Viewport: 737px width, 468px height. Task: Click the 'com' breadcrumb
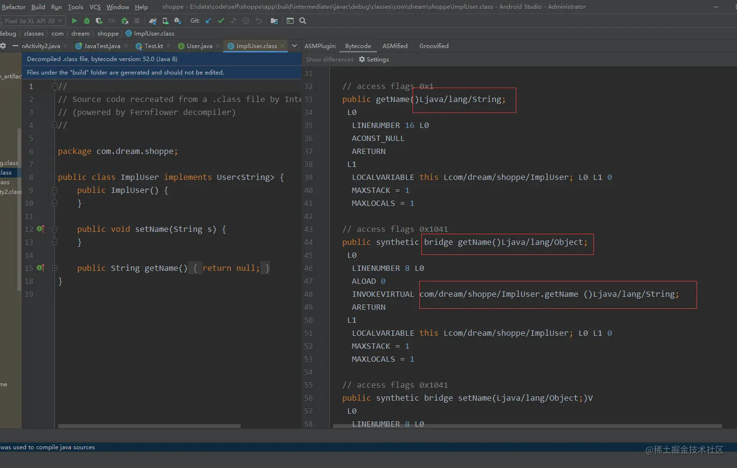pos(58,34)
